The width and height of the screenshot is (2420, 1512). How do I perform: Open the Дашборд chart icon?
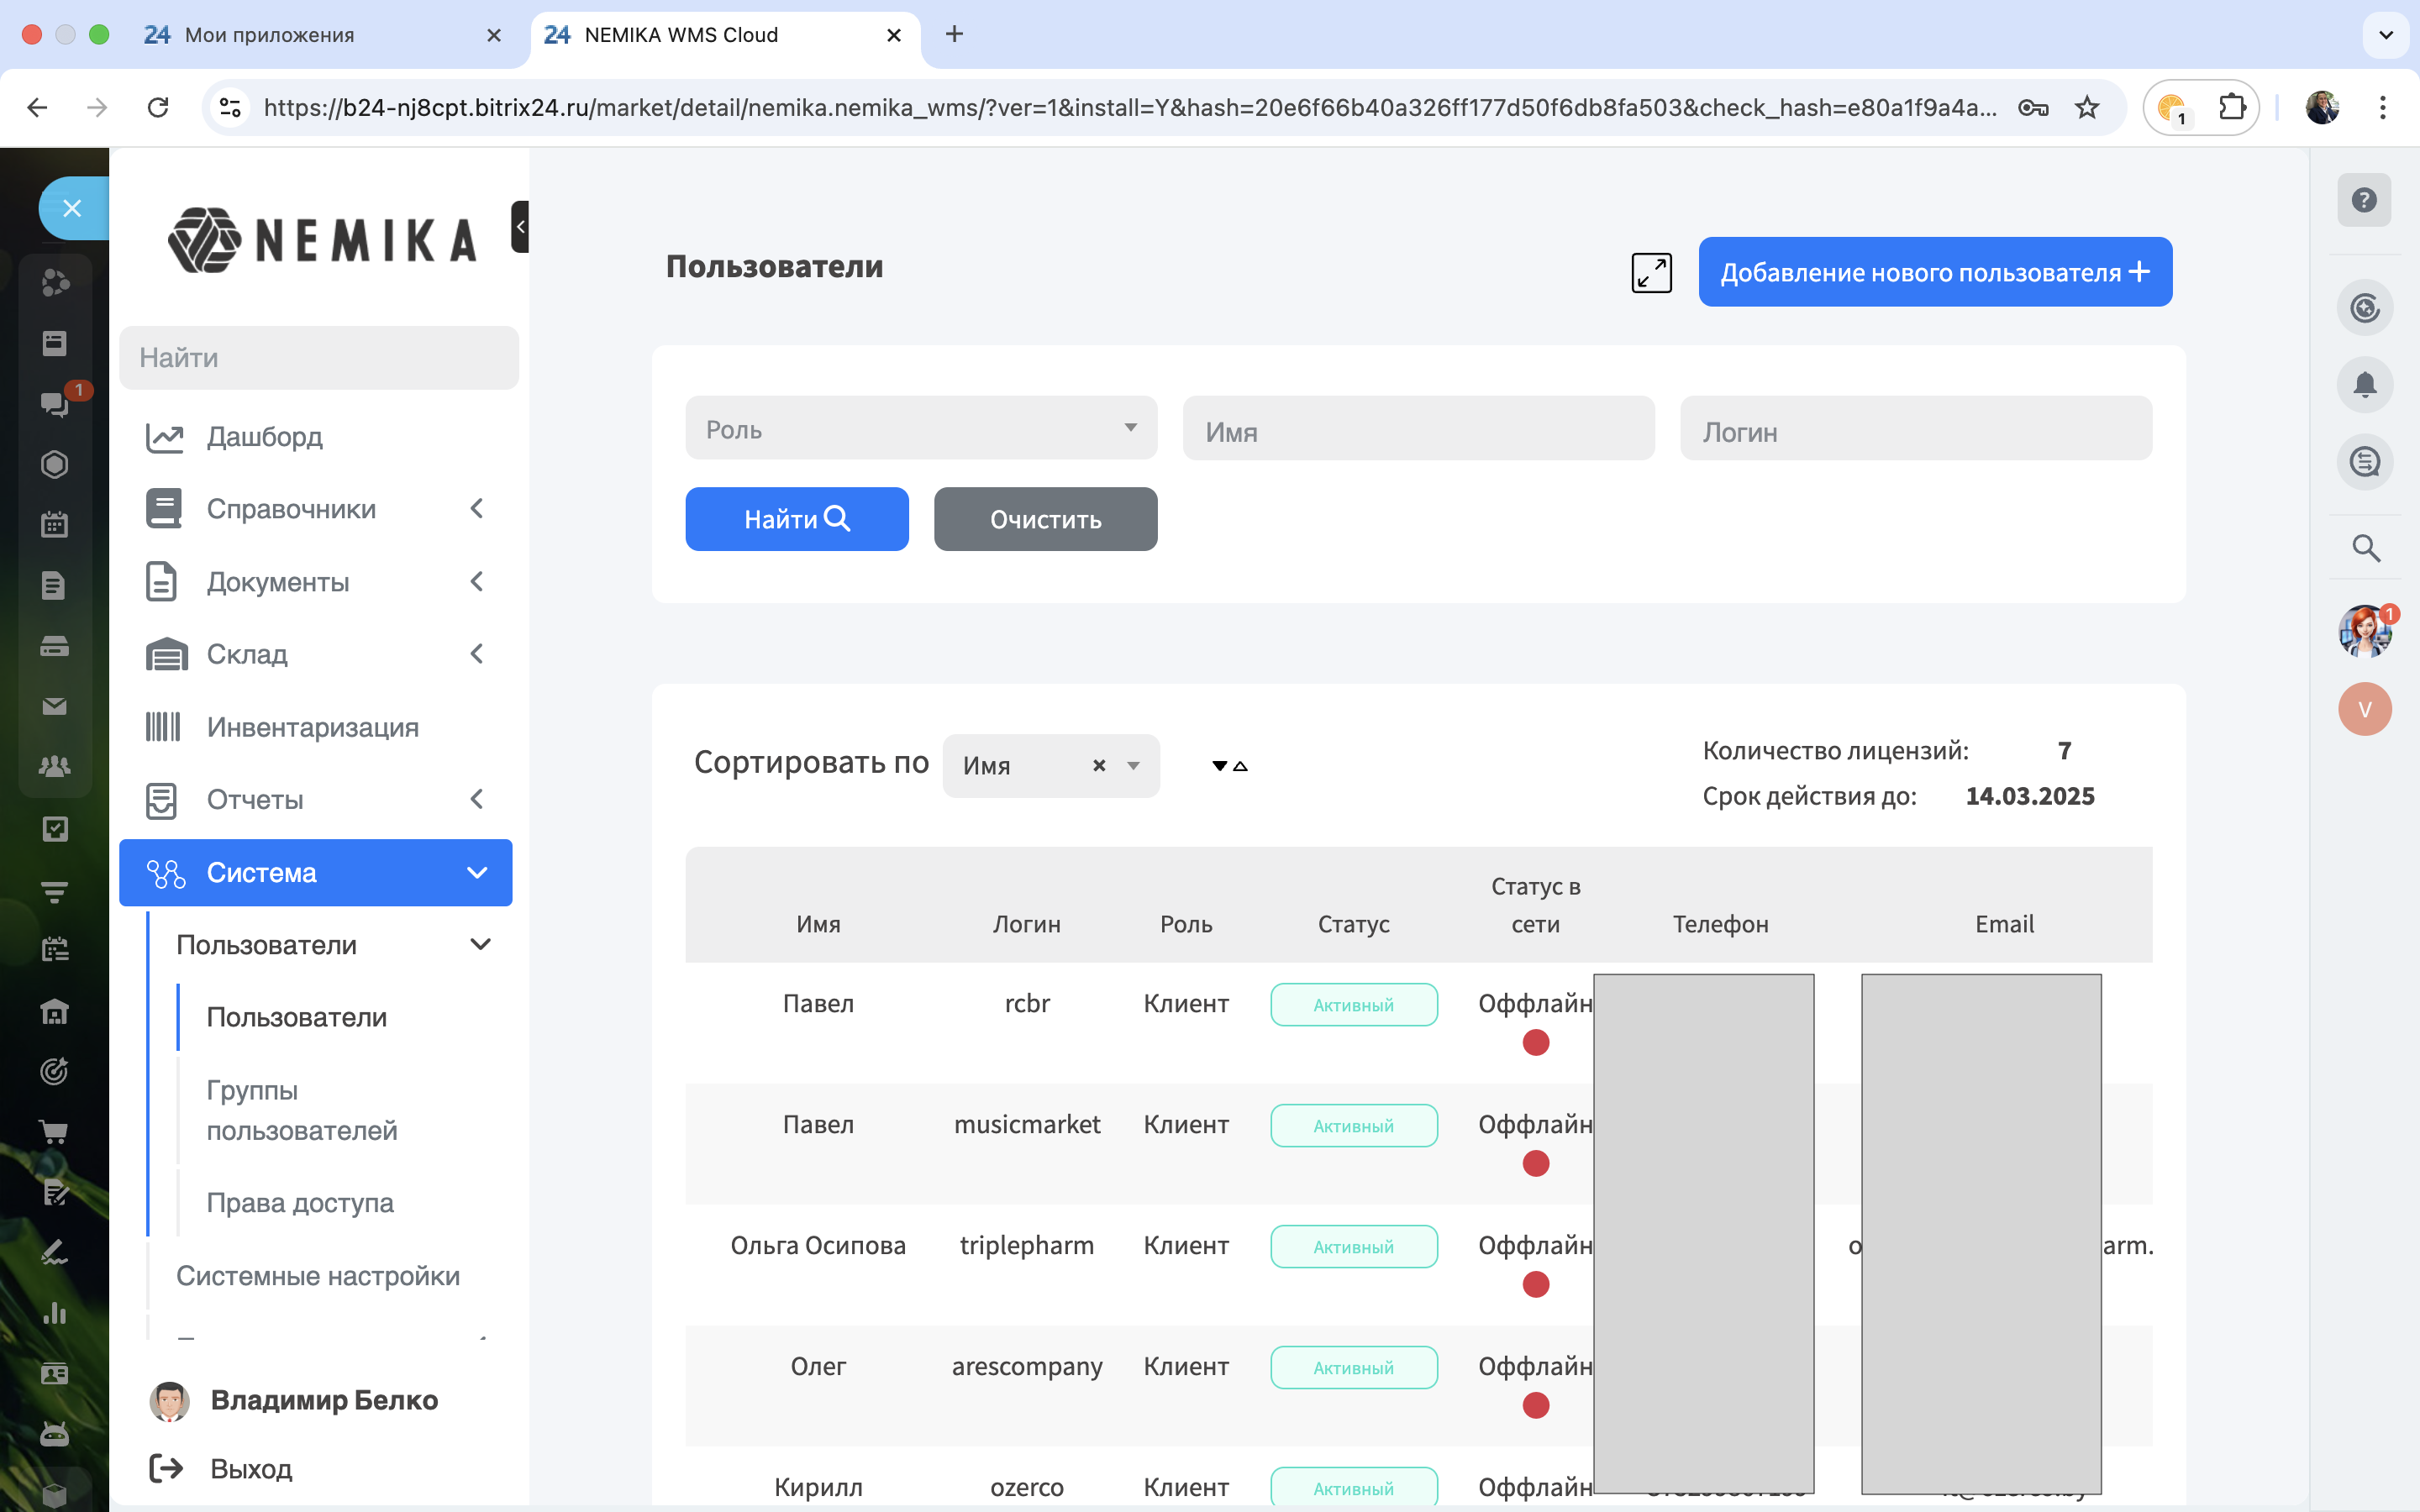(164, 437)
